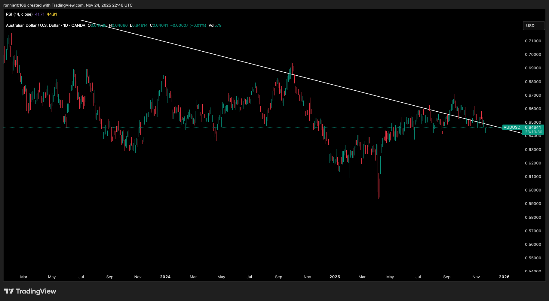Click the Nov month label on the time axis
549x301 pixels.
pyautogui.click(x=476, y=277)
